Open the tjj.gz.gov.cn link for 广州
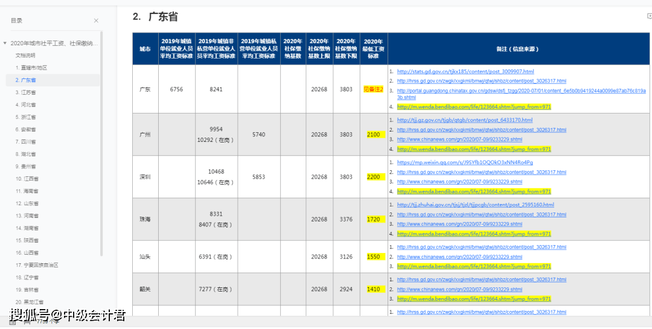The height and width of the screenshot is (329, 652). [464, 120]
